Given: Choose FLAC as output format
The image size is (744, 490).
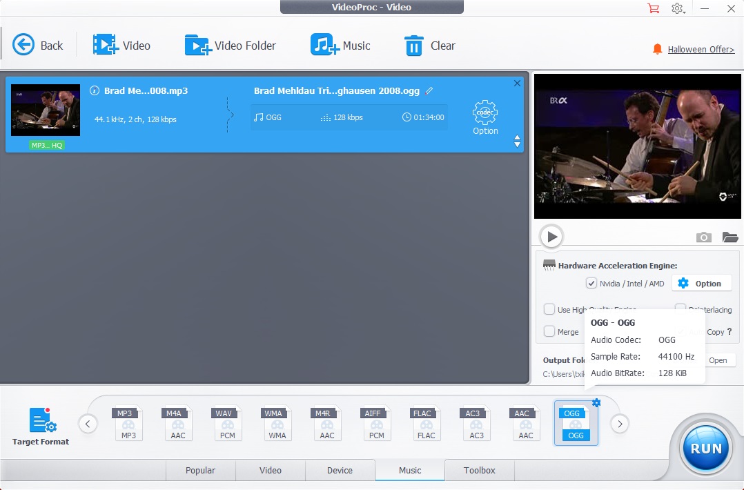Looking at the screenshot, I should [426, 423].
